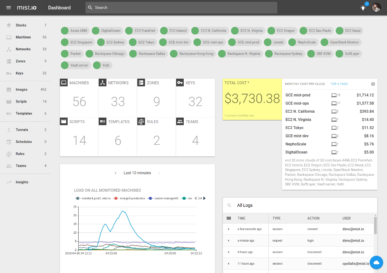Open Machines in the sidebar
Viewport: 387px width, 273px height.
(x=23, y=37)
